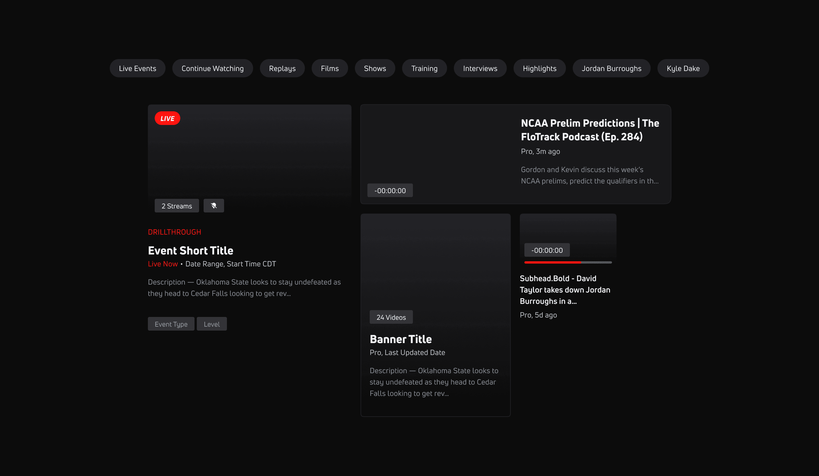Select the Live Events filter chip
This screenshot has width=819, height=476.
click(x=137, y=68)
